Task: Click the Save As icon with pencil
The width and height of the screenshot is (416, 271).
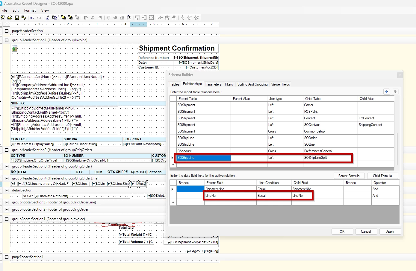Action: tap(24, 18)
